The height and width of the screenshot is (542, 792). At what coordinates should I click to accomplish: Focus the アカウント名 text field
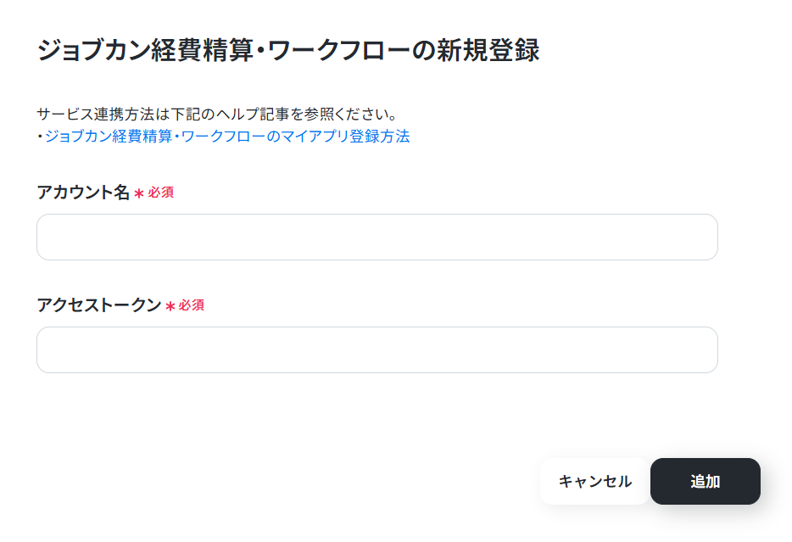[x=377, y=237]
